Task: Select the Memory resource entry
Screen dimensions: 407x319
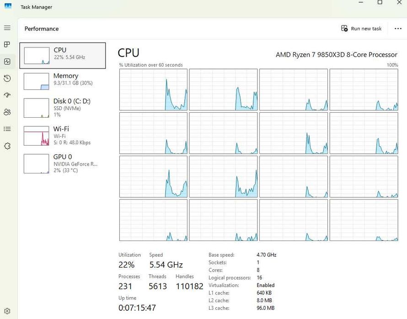Action: point(63,81)
